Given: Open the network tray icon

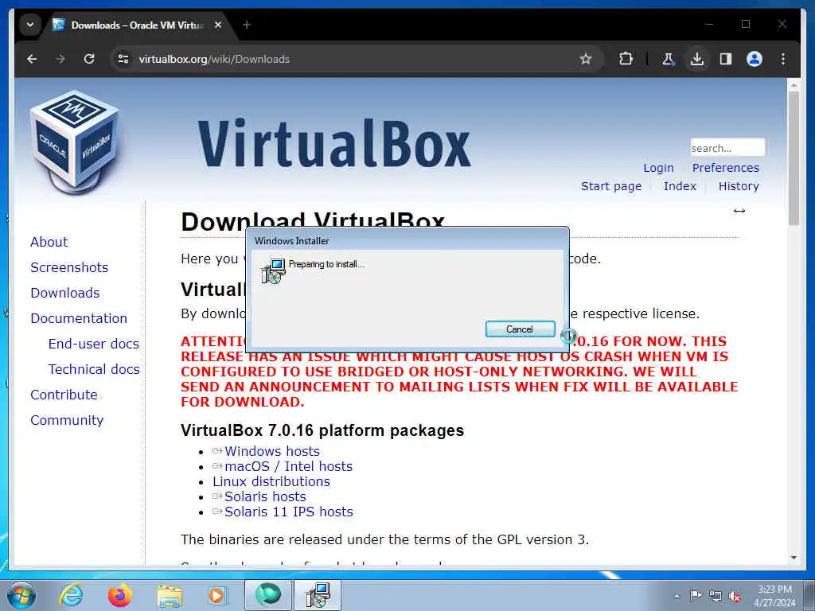Looking at the screenshot, I should point(716,596).
